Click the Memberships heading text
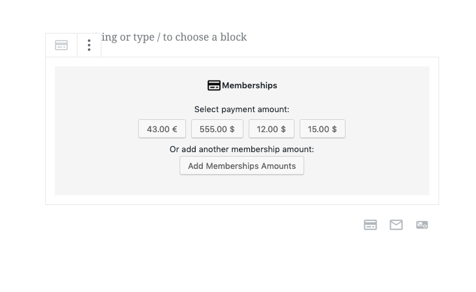Image resolution: width=476 pixels, height=292 pixels. tap(249, 86)
